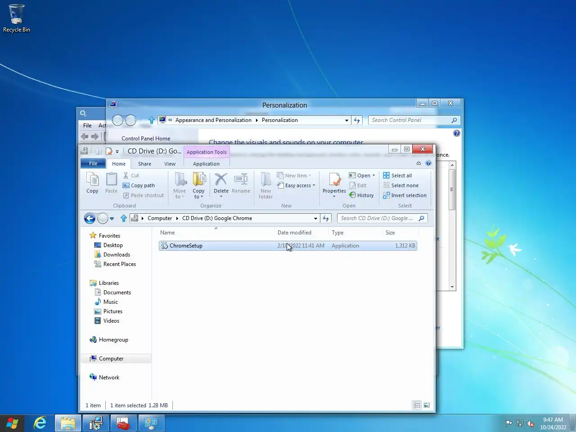
Task: Click the History clock icon
Action: 352,195
